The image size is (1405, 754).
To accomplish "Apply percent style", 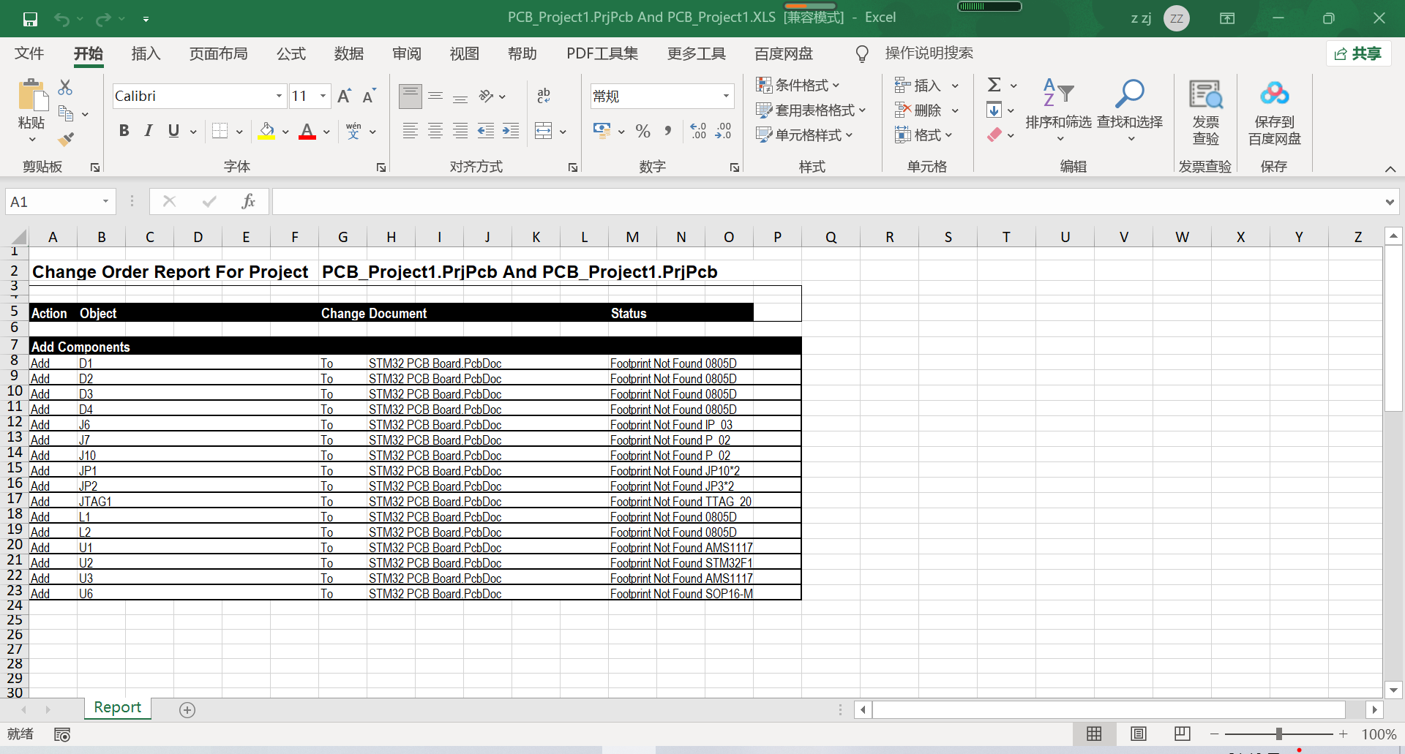I will tap(643, 131).
